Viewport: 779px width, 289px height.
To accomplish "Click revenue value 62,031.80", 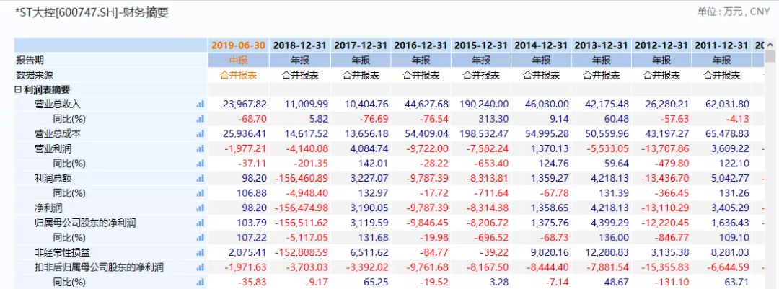I will click(x=728, y=105).
